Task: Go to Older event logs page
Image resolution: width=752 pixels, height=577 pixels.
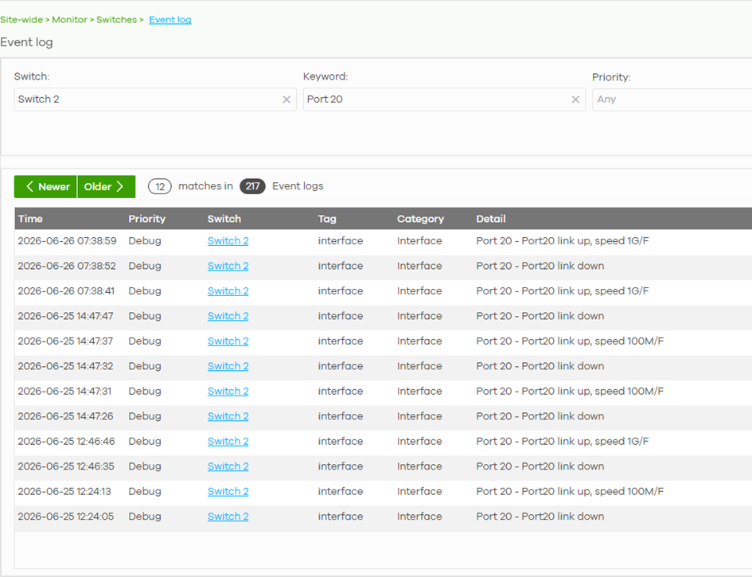Action: pyautogui.click(x=106, y=186)
